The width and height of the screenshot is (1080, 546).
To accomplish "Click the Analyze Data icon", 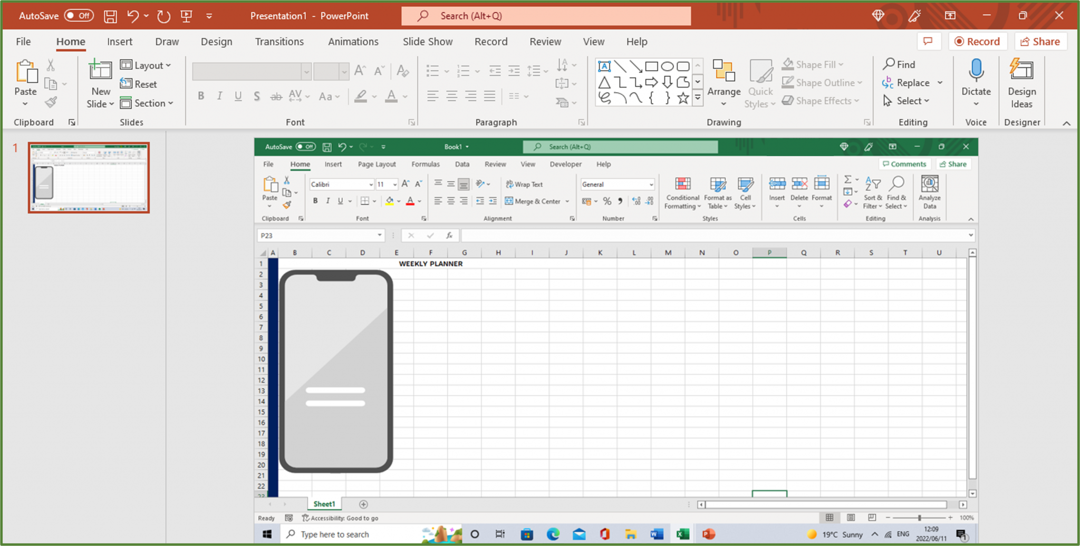I will 929,192.
